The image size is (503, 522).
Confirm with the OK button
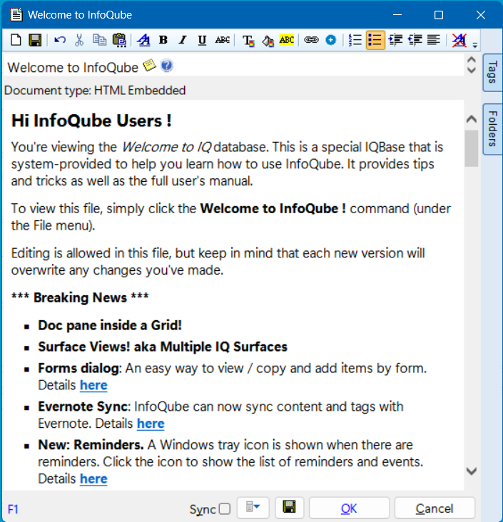pyautogui.click(x=349, y=508)
